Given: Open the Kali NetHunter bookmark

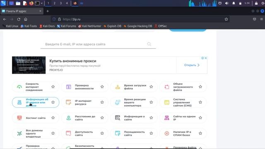Looking at the screenshot, I should [x=90, y=26].
